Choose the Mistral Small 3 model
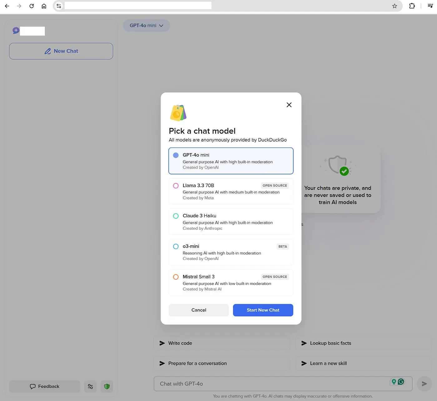 coord(231,283)
